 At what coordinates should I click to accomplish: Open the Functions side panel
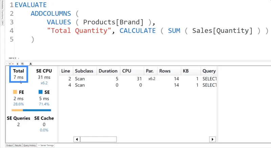click(x=2, y=15)
